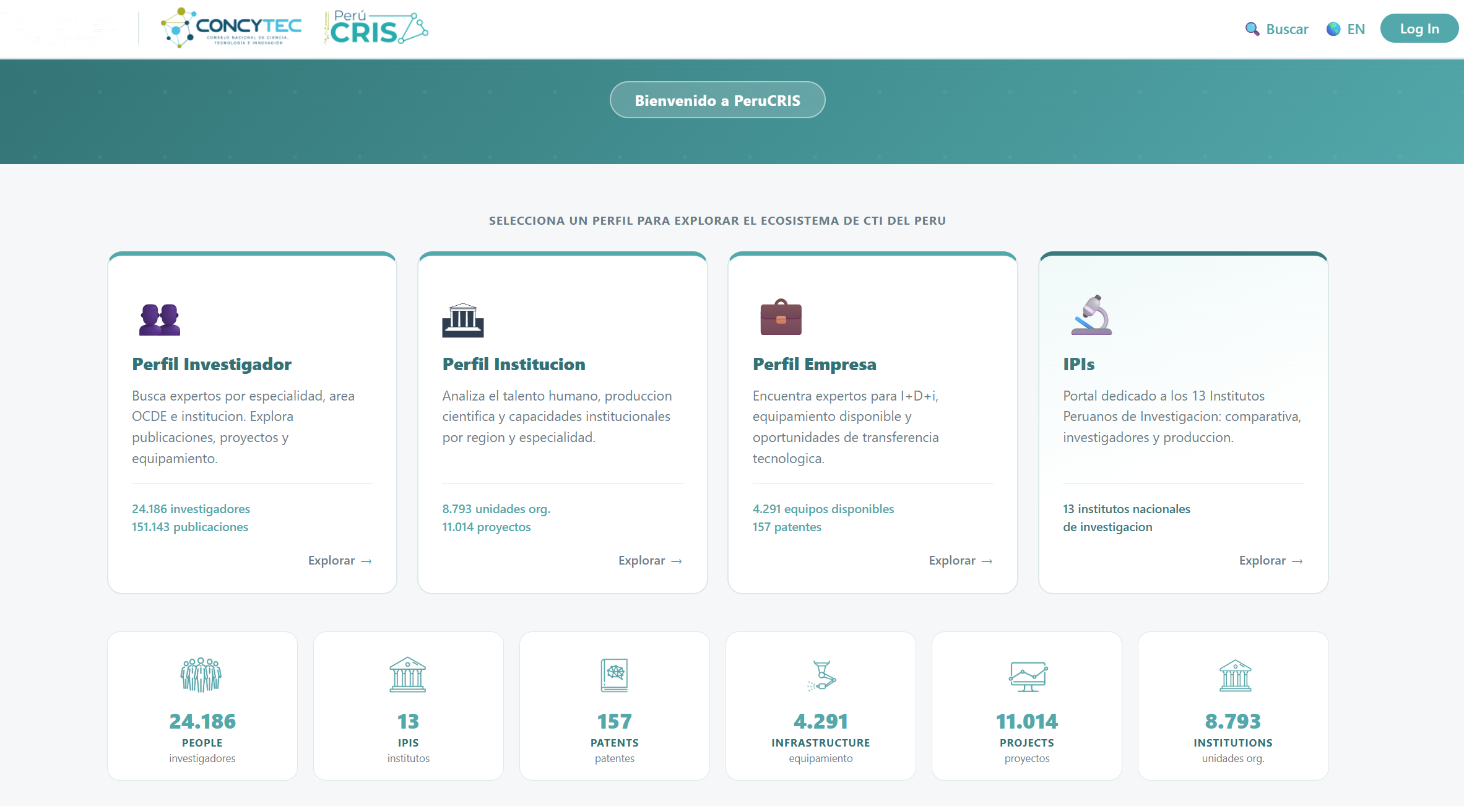Open the IPIs card heading
Screen dimensions: 1464x806
[1079, 364]
